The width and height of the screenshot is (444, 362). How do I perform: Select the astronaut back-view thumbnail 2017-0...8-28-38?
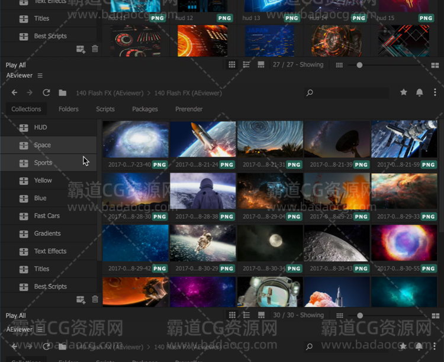coord(202,191)
